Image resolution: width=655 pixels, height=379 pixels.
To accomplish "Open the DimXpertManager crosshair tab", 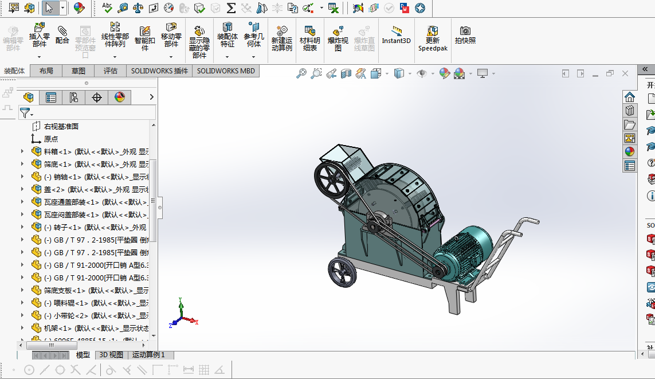I will 96,97.
